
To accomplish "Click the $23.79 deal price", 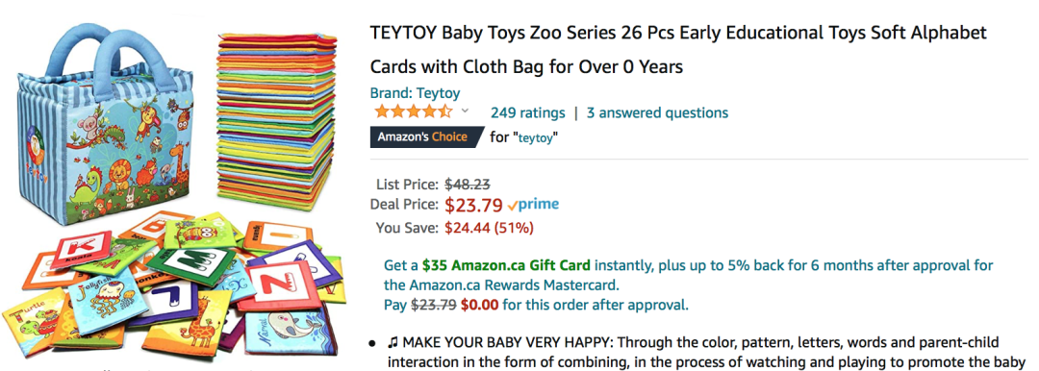I will click(473, 206).
